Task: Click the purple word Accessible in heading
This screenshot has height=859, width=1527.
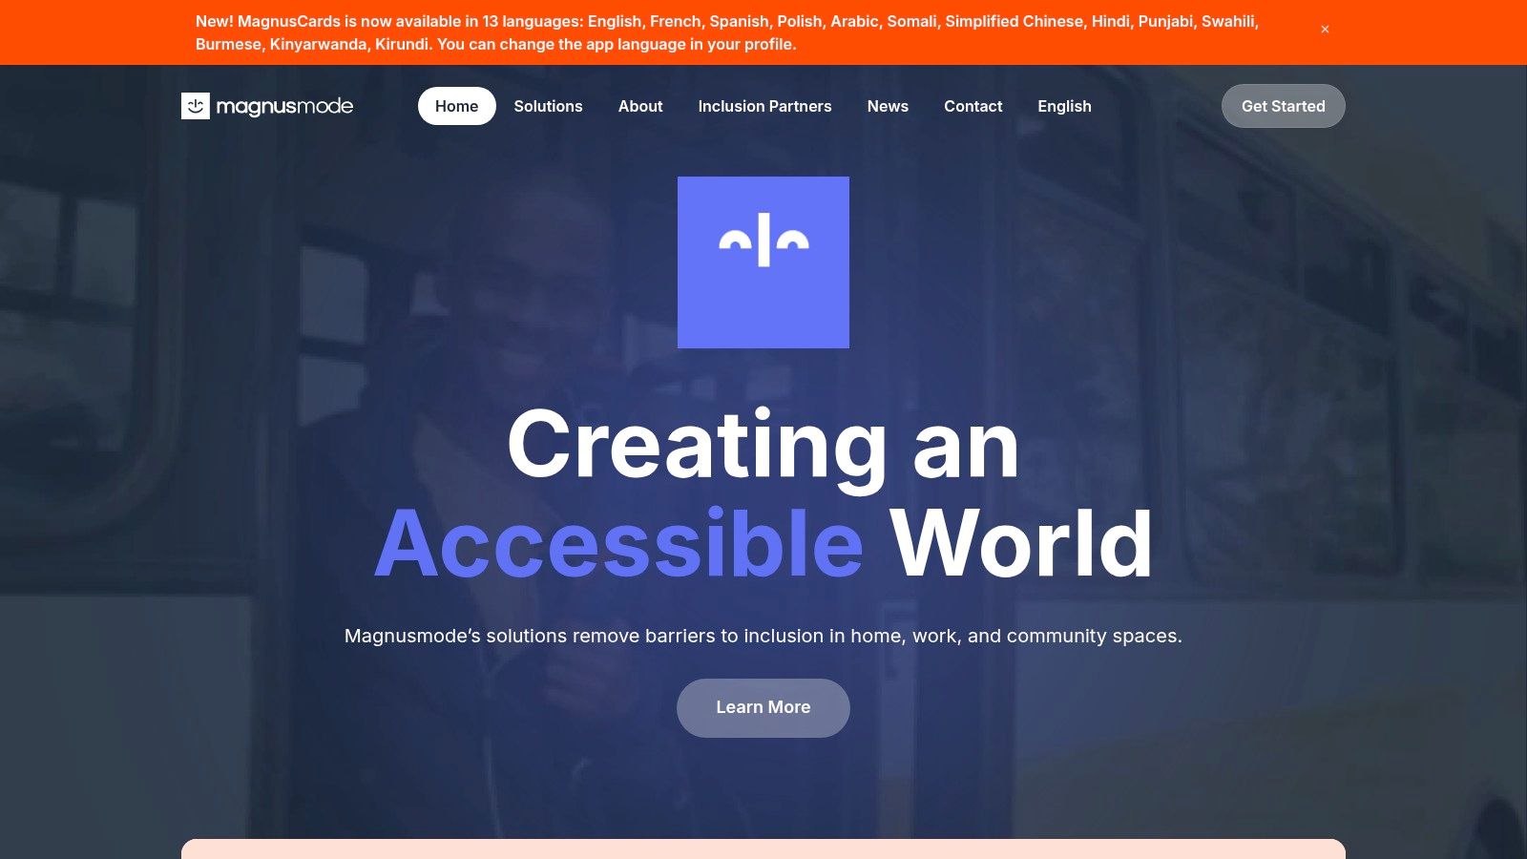Action: [619, 544]
